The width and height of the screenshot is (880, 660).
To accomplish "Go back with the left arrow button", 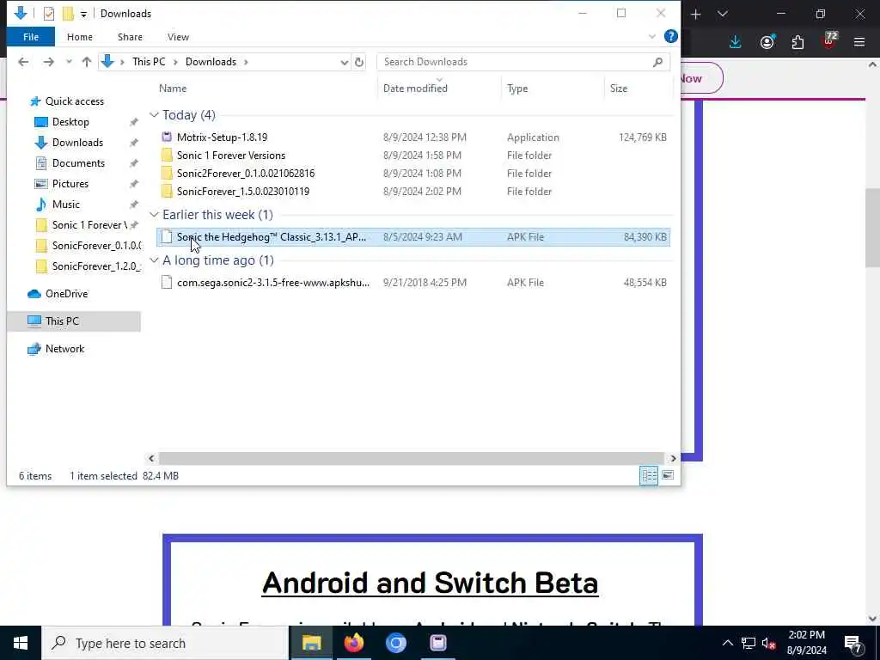I will click(23, 62).
